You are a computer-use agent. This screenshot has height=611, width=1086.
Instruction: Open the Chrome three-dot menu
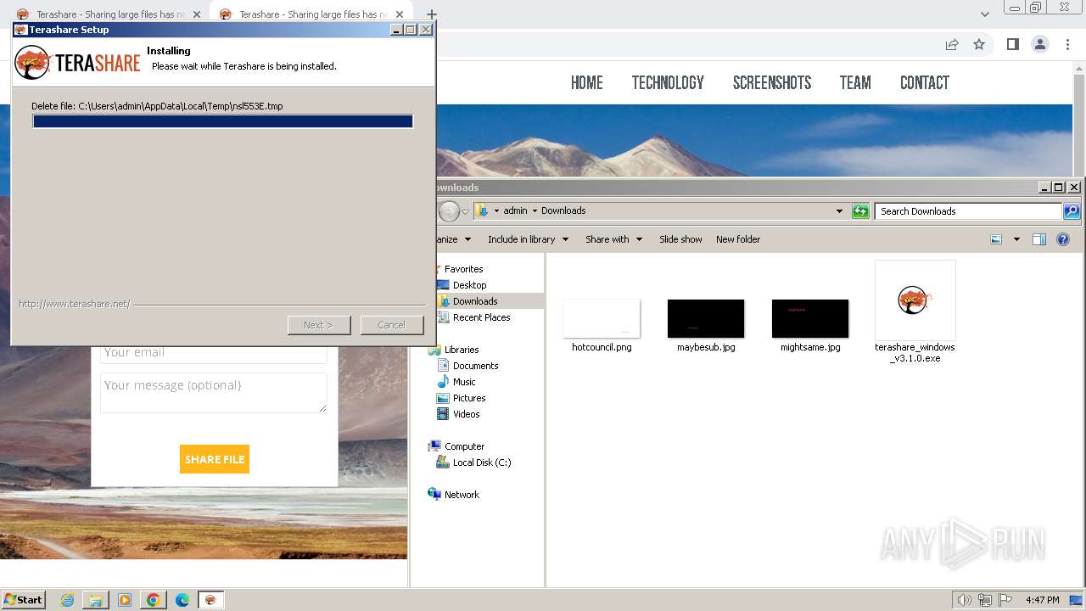point(1066,44)
